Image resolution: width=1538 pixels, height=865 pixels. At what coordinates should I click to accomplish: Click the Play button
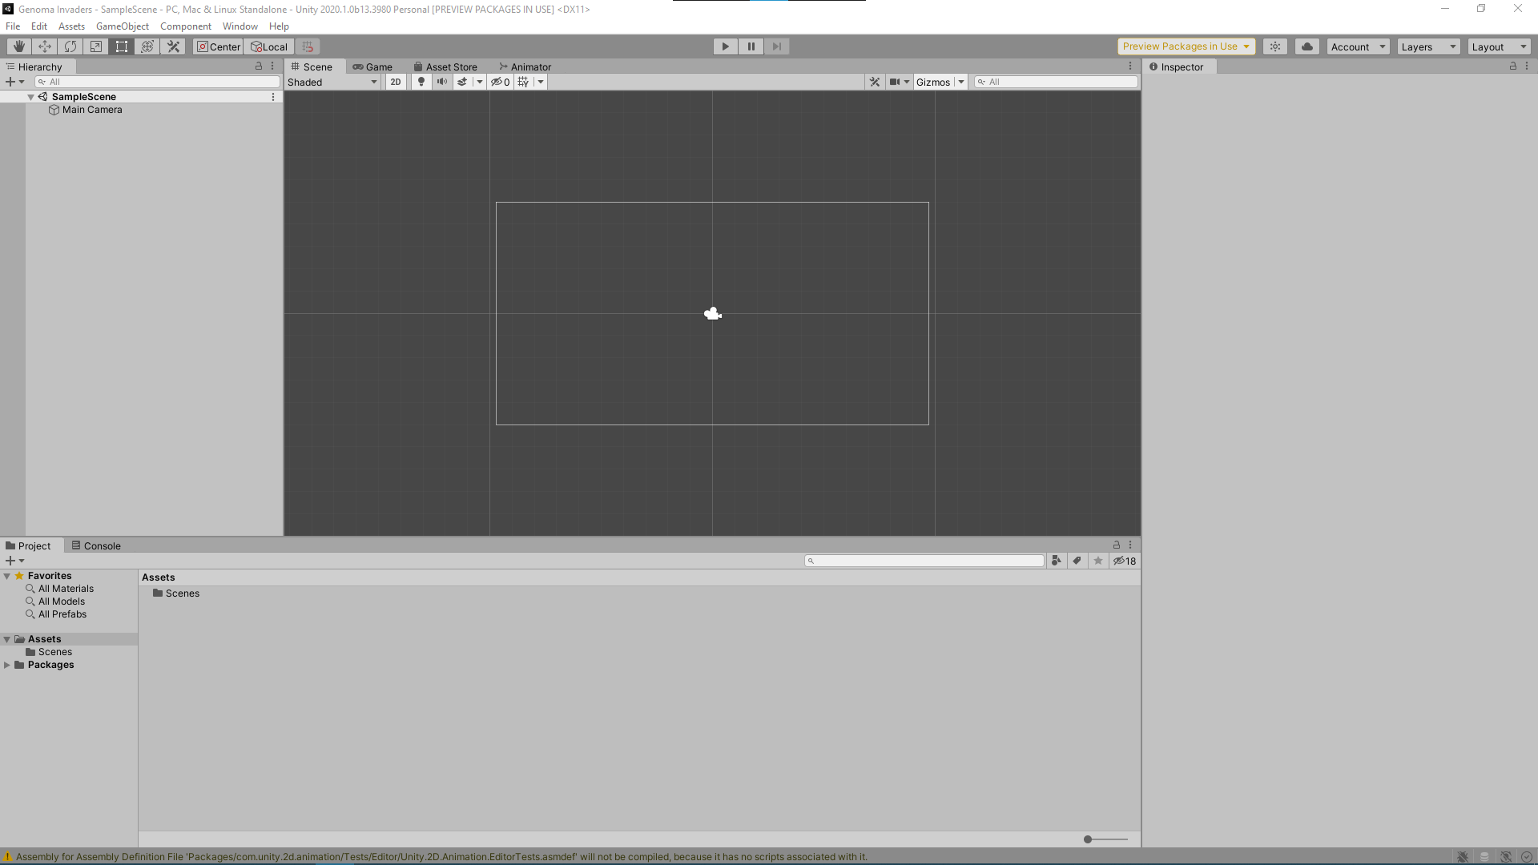click(x=726, y=46)
